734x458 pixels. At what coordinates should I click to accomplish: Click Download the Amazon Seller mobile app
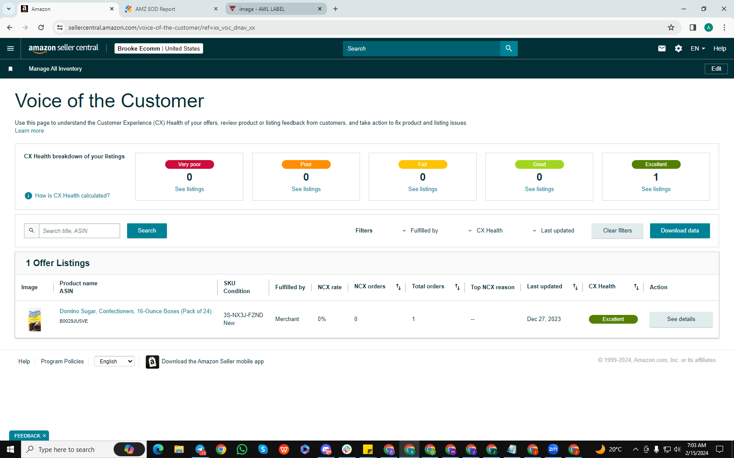click(213, 362)
